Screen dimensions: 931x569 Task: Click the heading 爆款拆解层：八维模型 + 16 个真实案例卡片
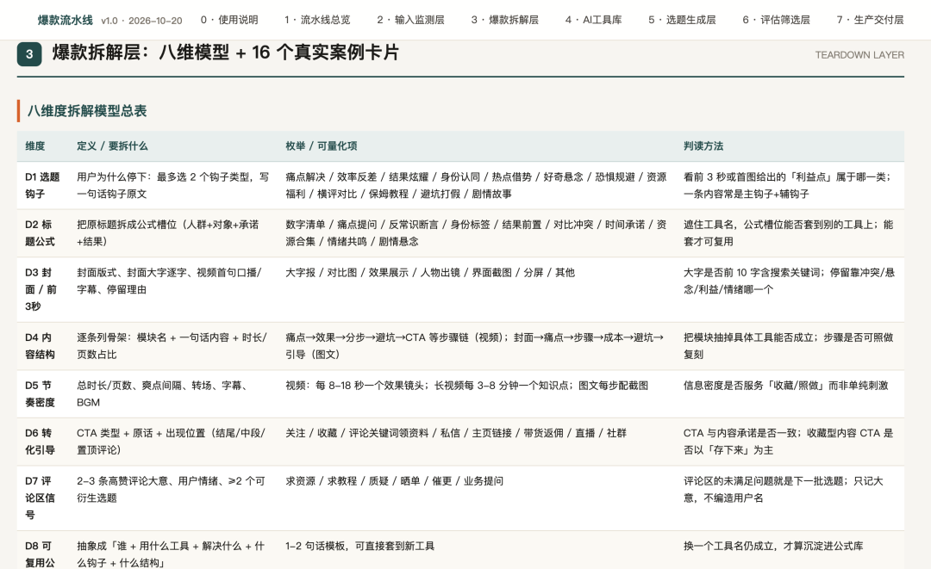click(x=226, y=53)
